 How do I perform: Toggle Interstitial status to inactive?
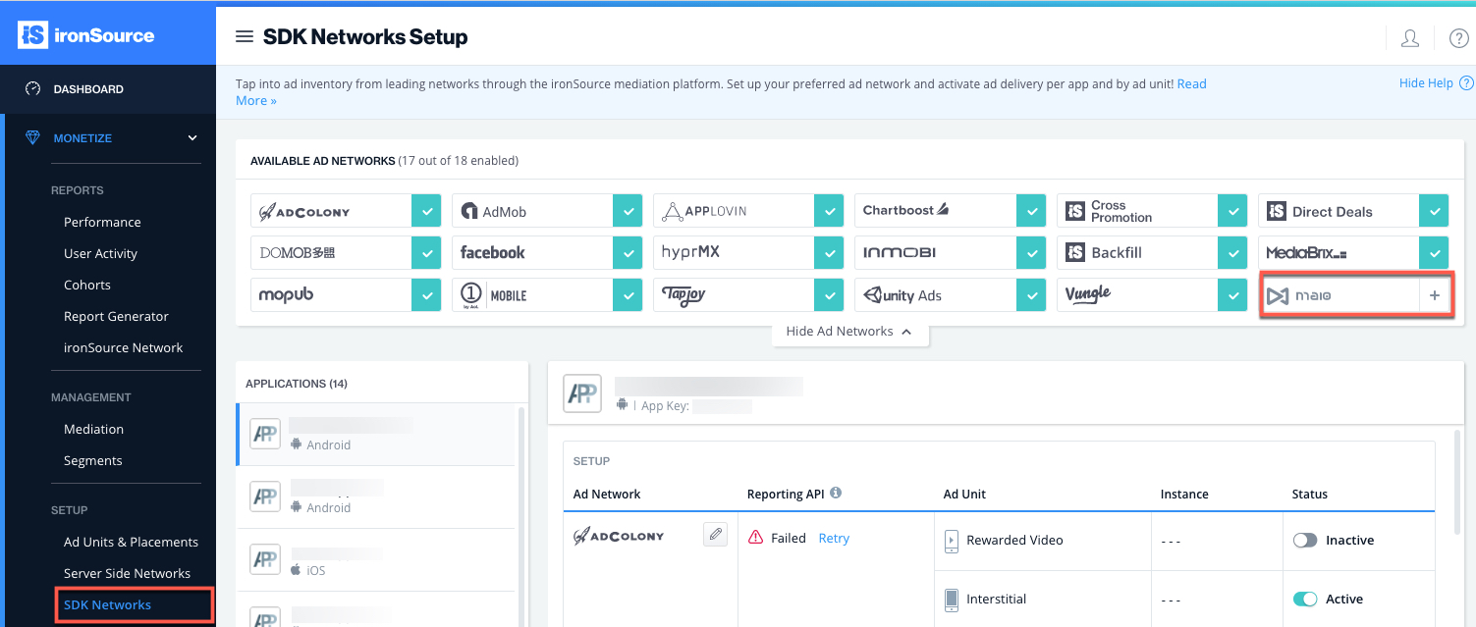(1305, 600)
